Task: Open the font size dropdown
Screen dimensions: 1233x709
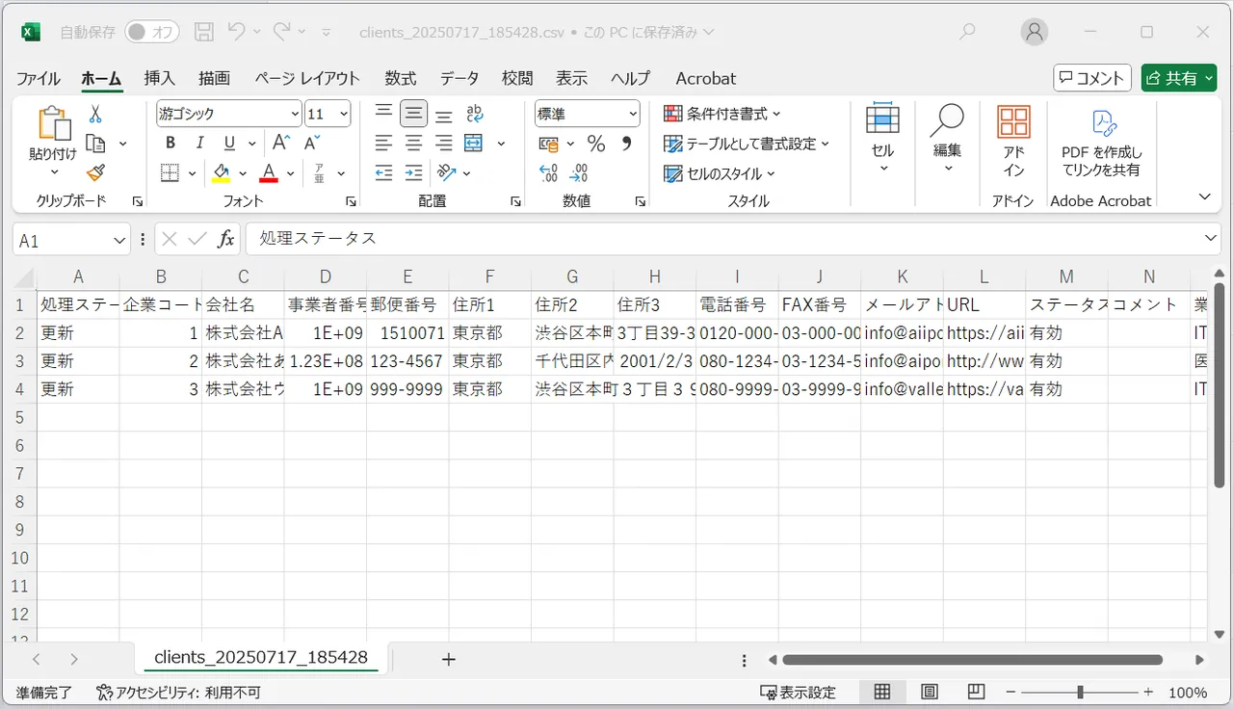Action: (x=344, y=114)
